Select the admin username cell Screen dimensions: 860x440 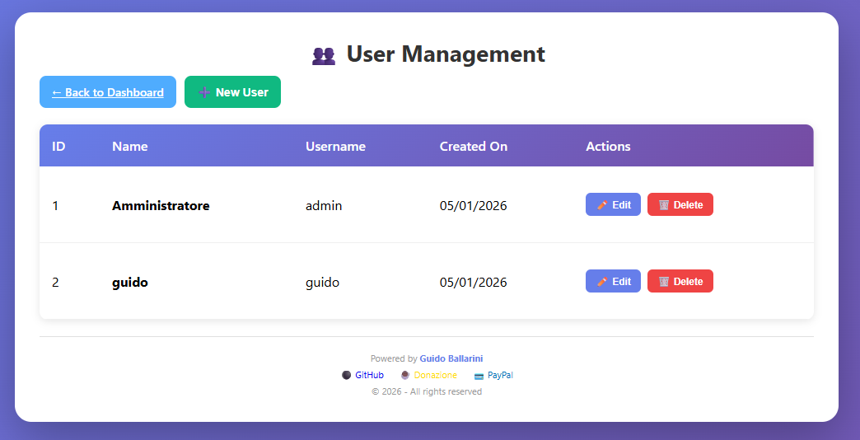click(x=324, y=206)
